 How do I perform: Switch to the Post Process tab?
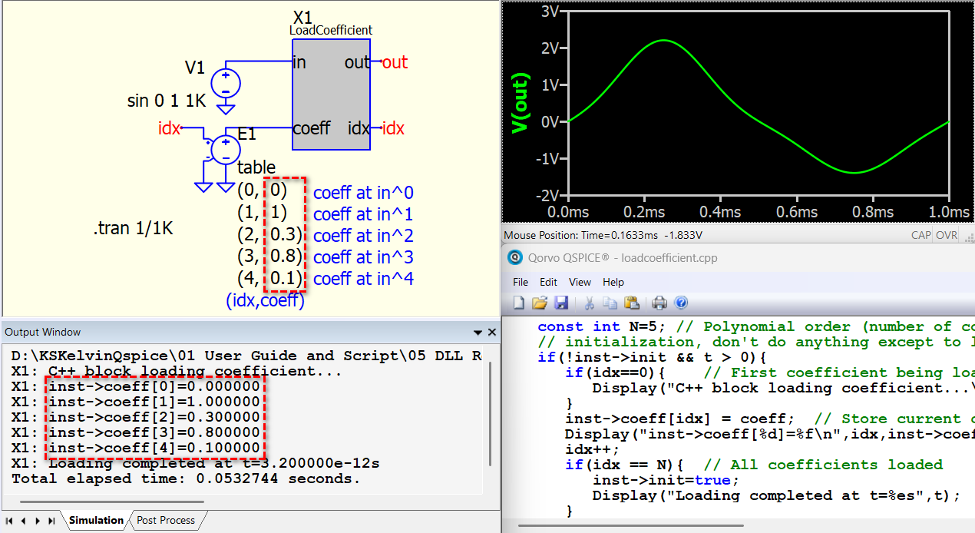click(x=166, y=521)
